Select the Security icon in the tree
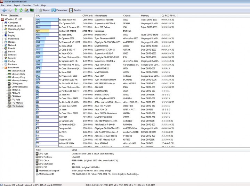Viewport: 250px width, 186px height. (6, 58)
